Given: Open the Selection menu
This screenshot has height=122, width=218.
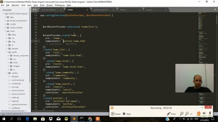Looking at the screenshot, I should (x=15, y=5).
